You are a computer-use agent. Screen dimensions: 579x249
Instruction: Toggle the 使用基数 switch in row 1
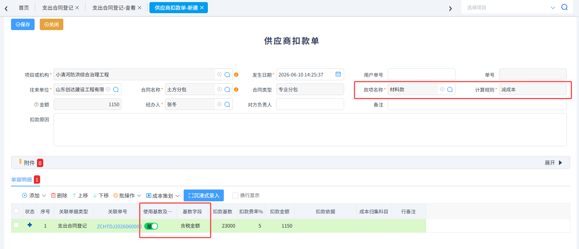(x=151, y=226)
